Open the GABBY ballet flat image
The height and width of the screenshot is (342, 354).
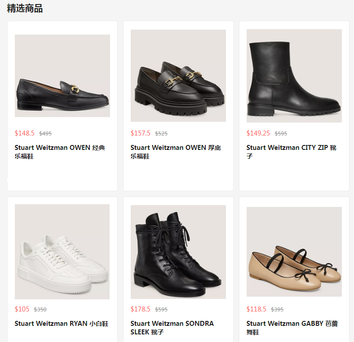pyautogui.click(x=294, y=251)
